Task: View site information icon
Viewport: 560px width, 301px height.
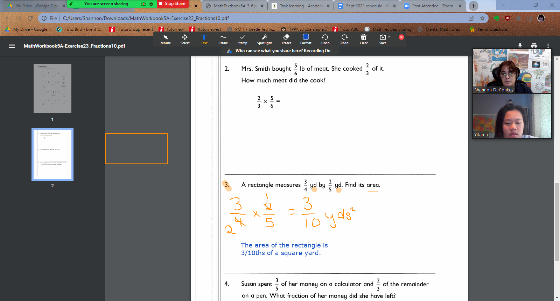Action: [44, 18]
